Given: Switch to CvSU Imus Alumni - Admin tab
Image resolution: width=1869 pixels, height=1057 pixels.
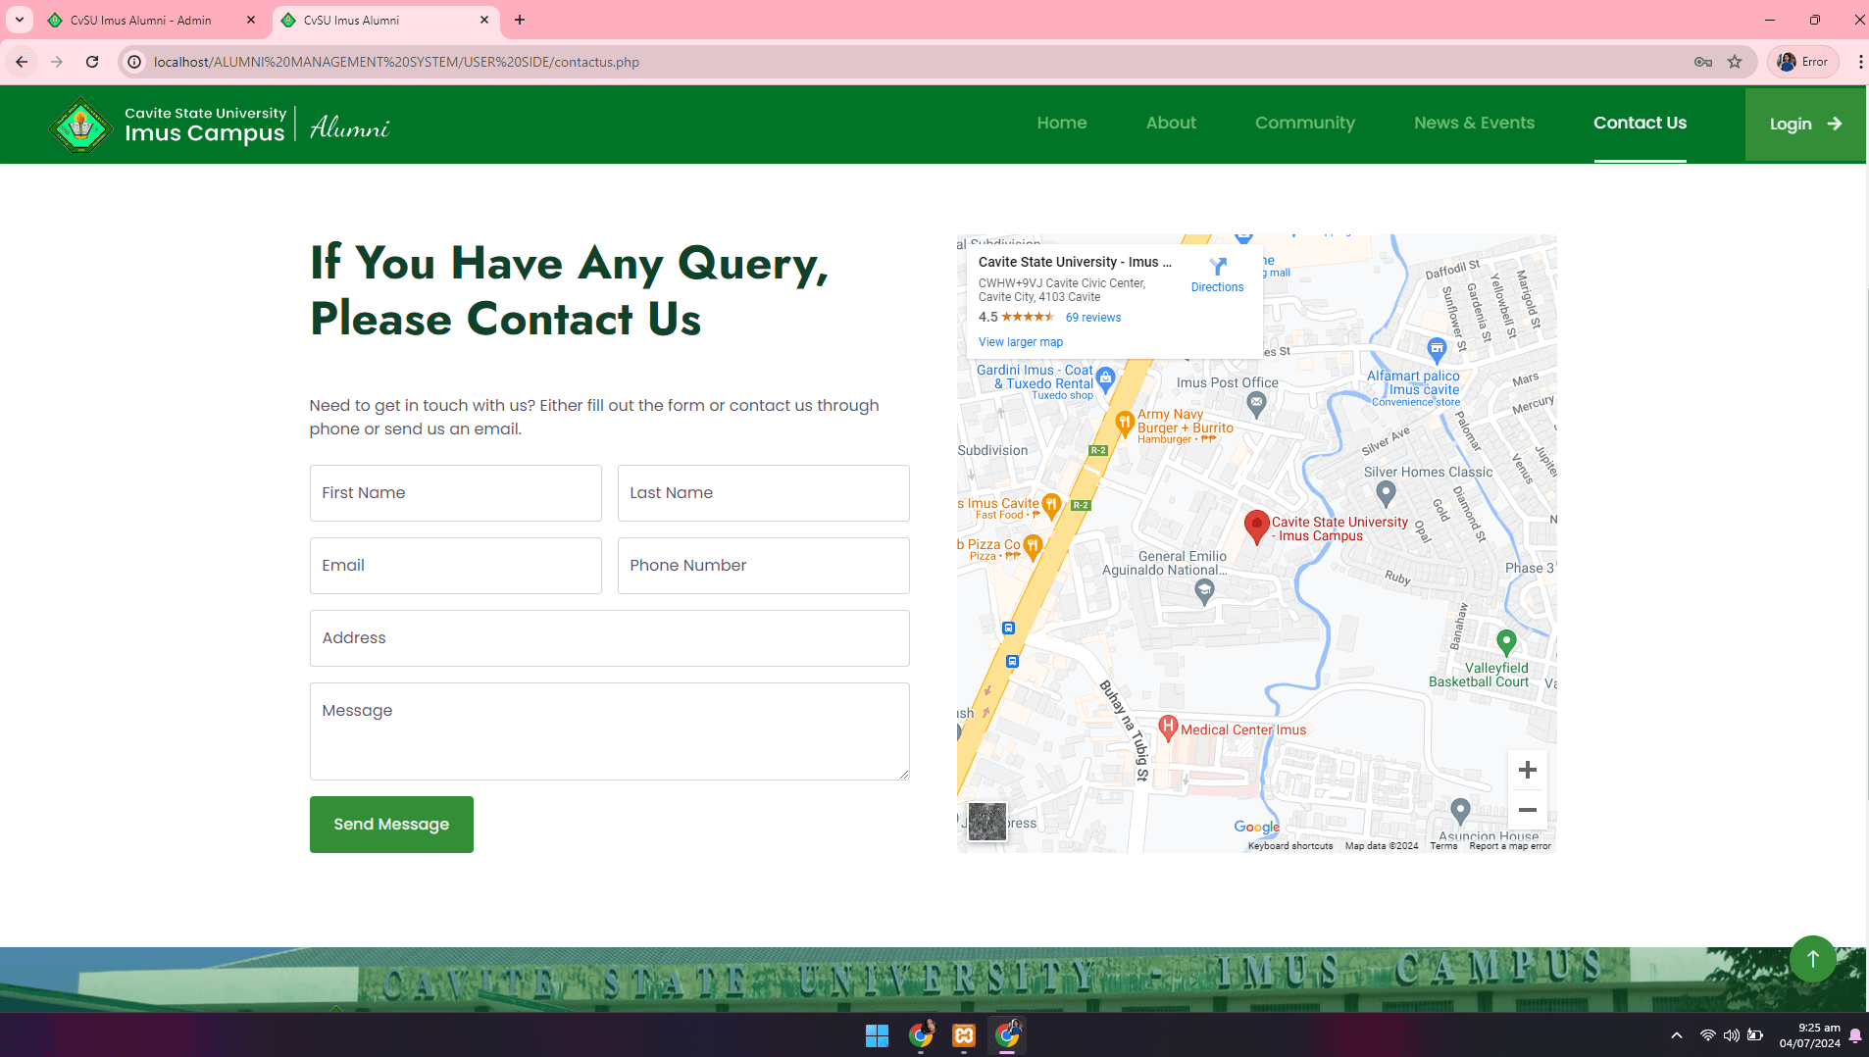Looking at the screenshot, I should [x=141, y=20].
